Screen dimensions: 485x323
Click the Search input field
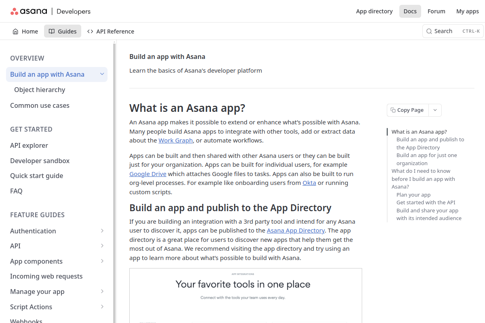click(453, 31)
